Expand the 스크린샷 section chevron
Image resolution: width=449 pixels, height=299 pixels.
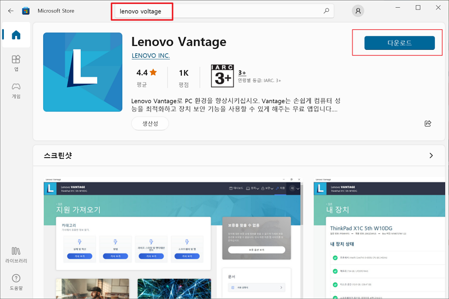(x=431, y=155)
